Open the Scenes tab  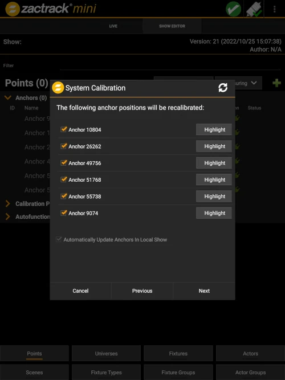coord(34,372)
